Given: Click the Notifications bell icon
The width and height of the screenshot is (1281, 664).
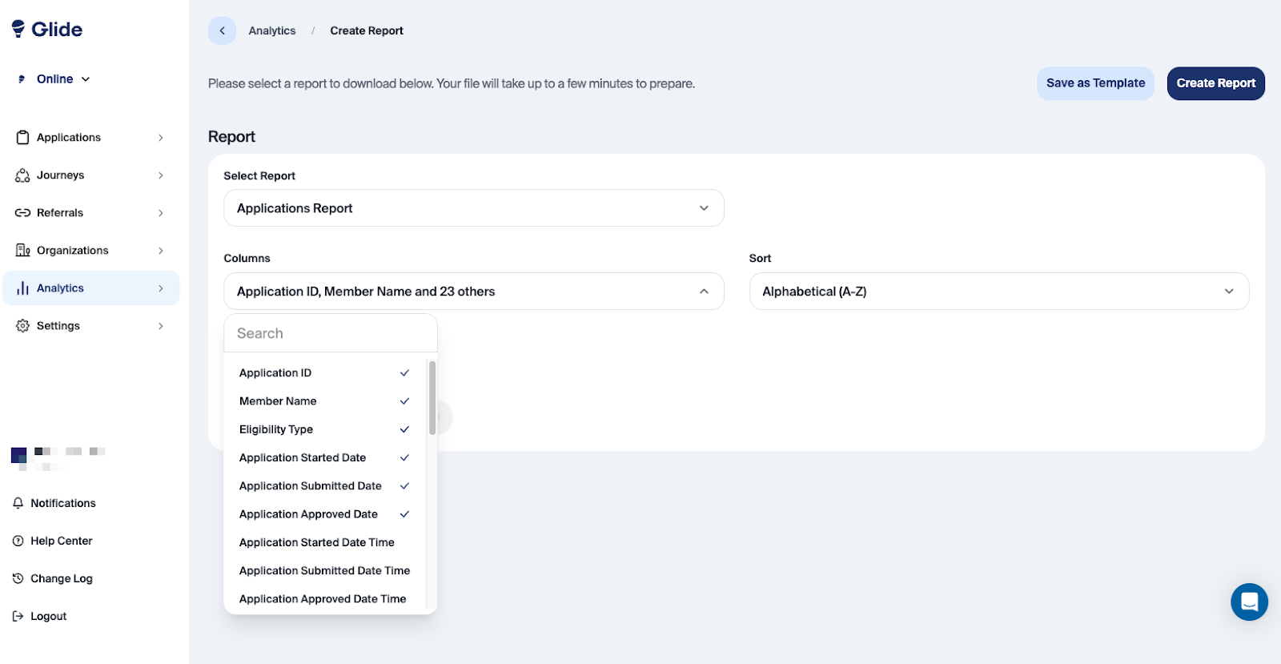Looking at the screenshot, I should point(18,503).
